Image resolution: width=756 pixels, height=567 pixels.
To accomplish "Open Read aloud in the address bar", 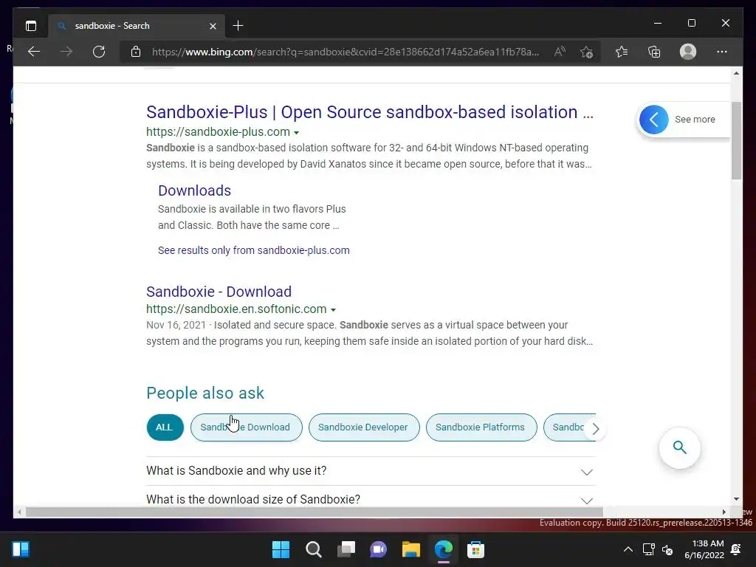I will [560, 52].
